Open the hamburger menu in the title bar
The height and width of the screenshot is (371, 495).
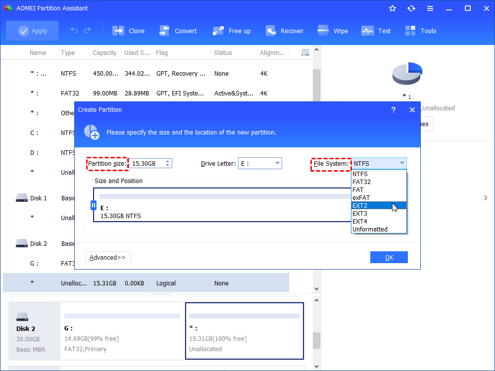(x=430, y=8)
